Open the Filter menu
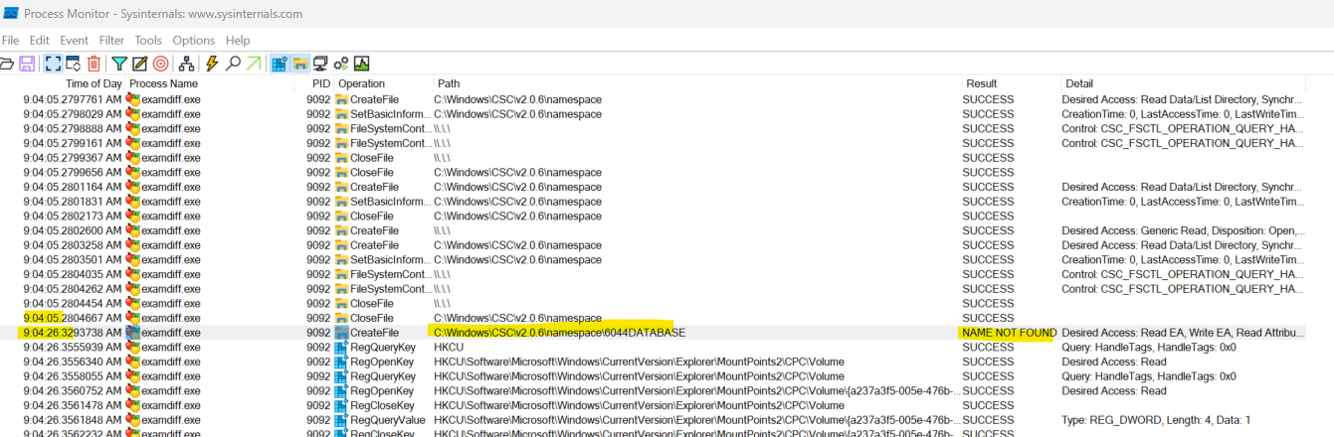The height and width of the screenshot is (437, 1334). tap(111, 40)
